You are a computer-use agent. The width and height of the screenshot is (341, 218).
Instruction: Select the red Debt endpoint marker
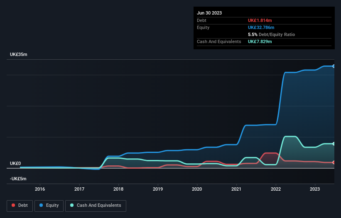pos(334,162)
